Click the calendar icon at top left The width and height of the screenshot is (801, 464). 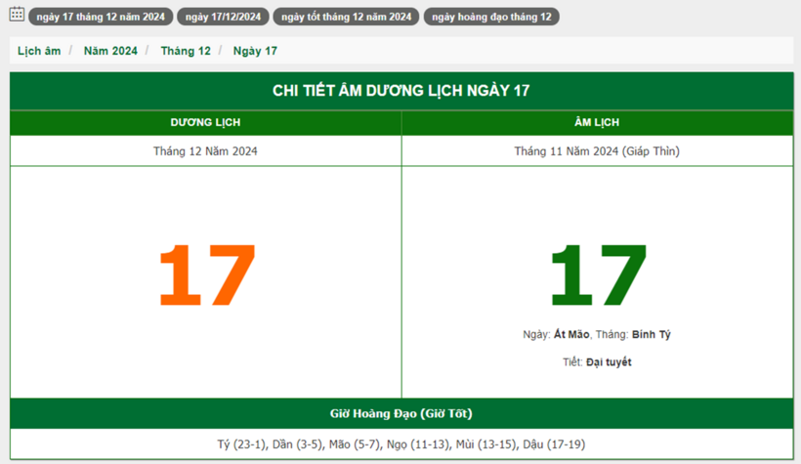click(x=17, y=16)
